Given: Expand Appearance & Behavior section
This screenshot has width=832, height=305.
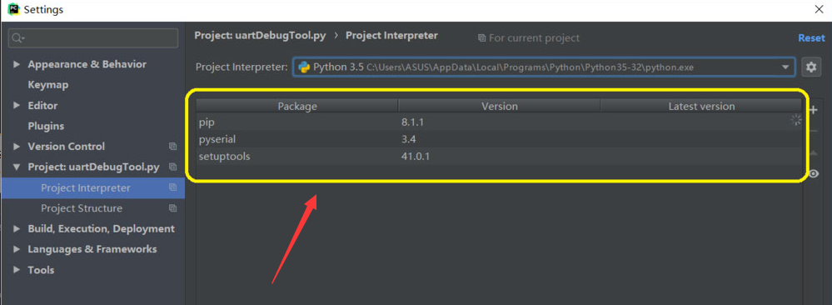Looking at the screenshot, I should point(17,64).
